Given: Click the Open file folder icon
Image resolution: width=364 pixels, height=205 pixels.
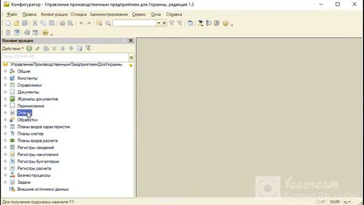Looking at the screenshot, I should [x=16, y=23].
